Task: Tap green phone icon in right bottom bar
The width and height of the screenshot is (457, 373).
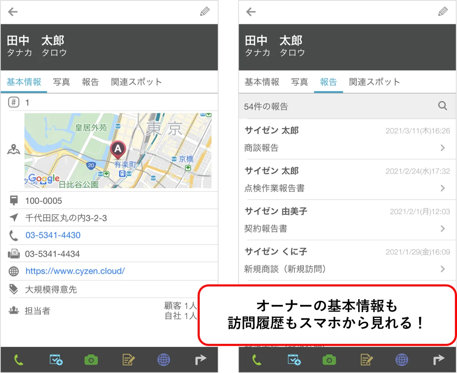Action: pyautogui.click(x=257, y=360)
